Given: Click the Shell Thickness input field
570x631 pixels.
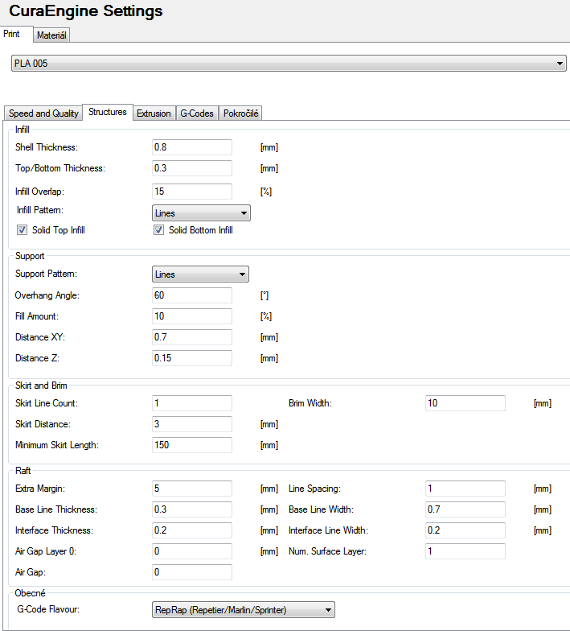Looking at the screenshot, I should [x=191, y=147].
